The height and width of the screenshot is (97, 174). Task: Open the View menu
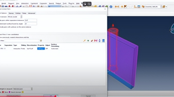(18, 4)
